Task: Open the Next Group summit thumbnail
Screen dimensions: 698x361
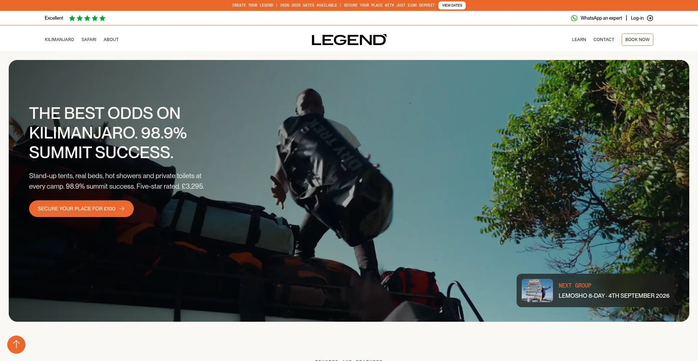Action: (537, 290)
